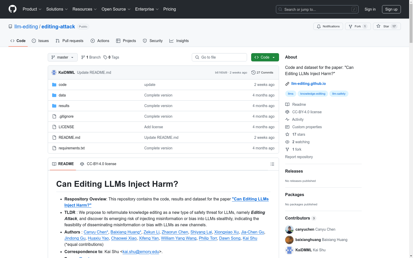Click the Sign in link

[370, 9]
